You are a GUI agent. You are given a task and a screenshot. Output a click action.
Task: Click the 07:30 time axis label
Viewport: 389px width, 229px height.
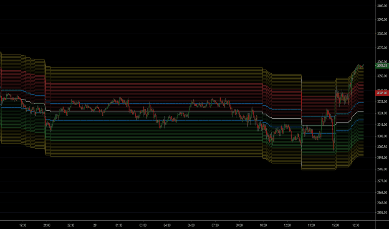(215, 225)
